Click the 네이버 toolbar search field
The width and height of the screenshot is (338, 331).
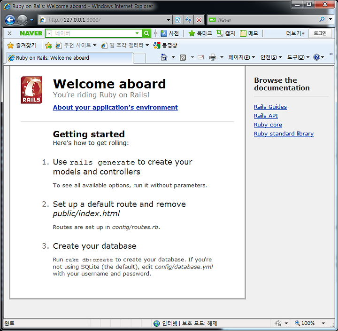(93, 33)
